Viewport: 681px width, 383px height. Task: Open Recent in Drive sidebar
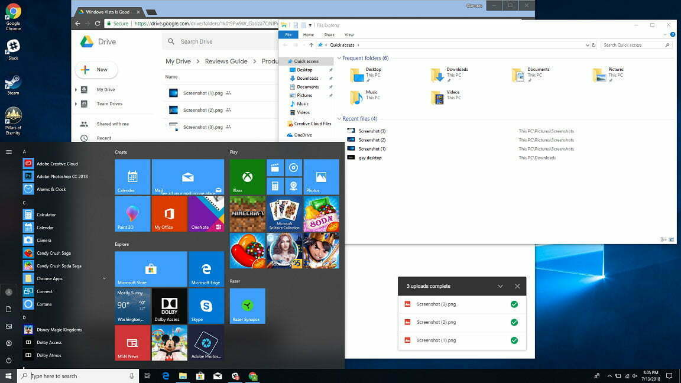(104, 138)
